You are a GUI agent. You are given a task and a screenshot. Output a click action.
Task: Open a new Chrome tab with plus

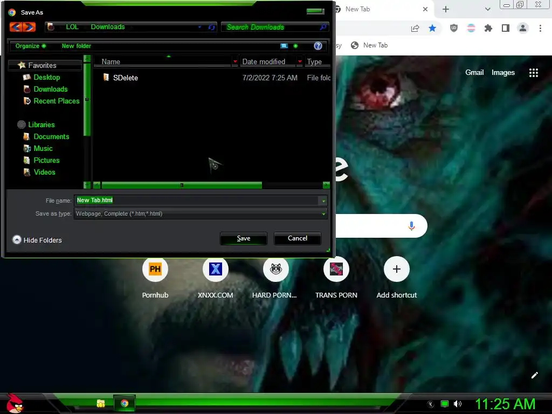click(x=446, y=9)
